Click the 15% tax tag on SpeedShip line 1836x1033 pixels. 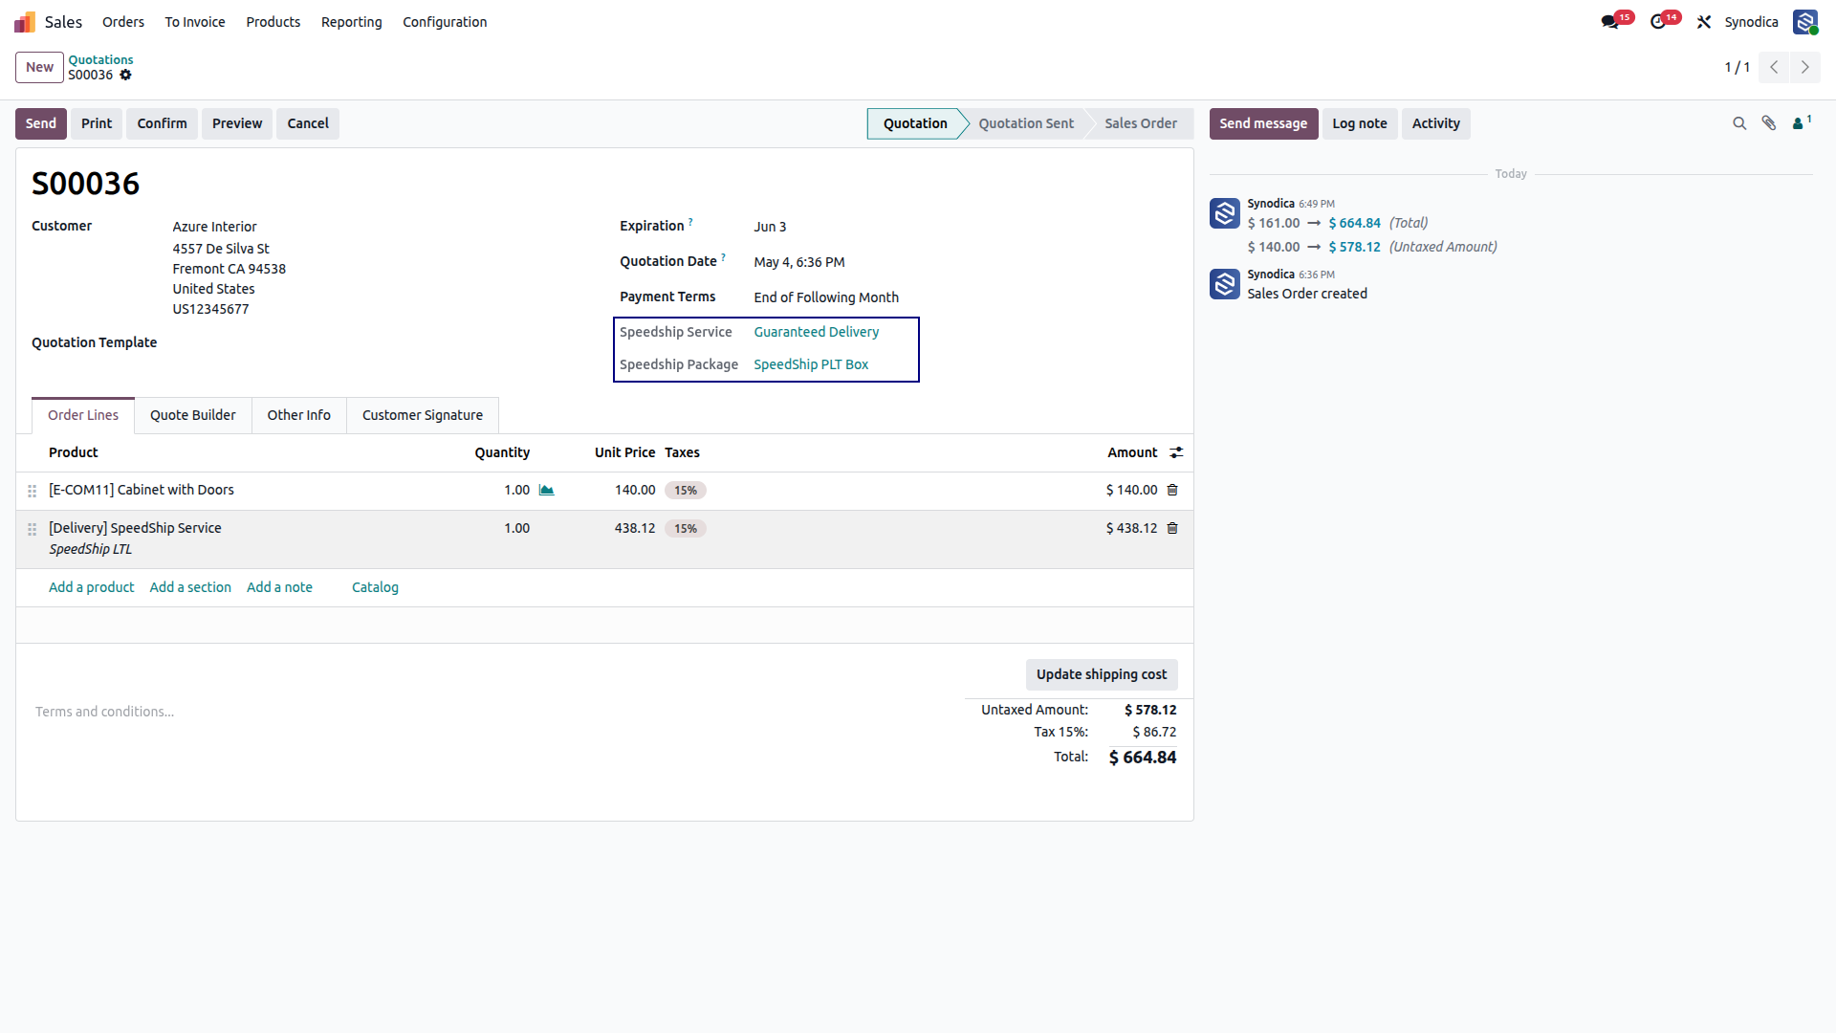[x=686, y=529]
